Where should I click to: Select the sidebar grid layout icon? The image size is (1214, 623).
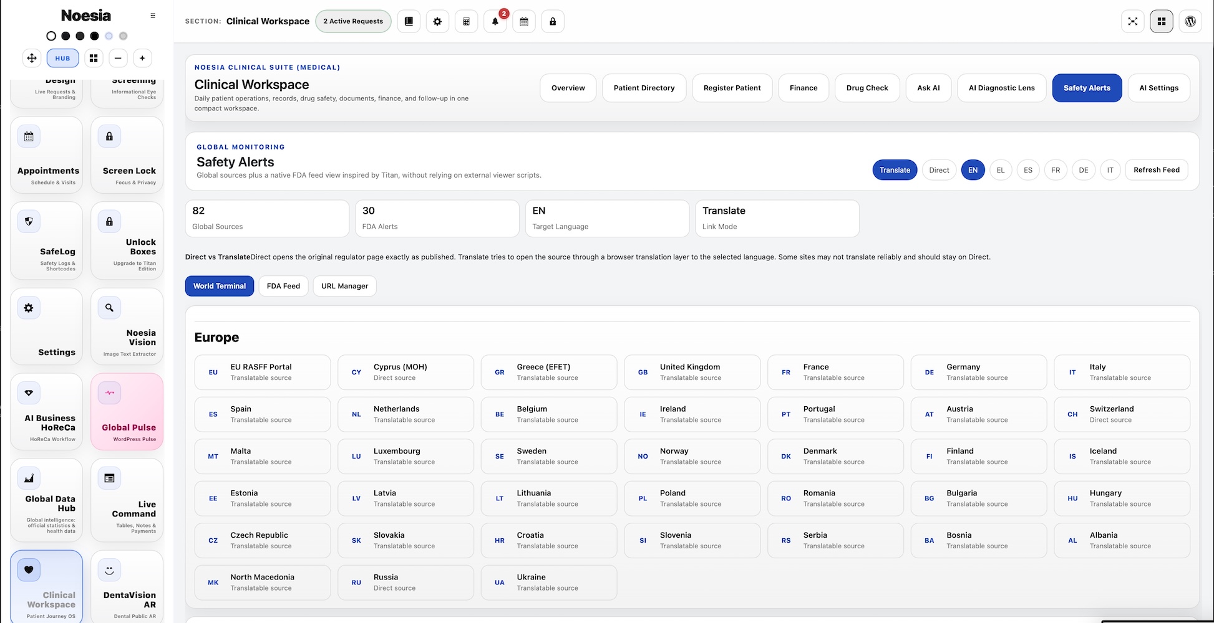pyautogui.click(x=94, y=58)
